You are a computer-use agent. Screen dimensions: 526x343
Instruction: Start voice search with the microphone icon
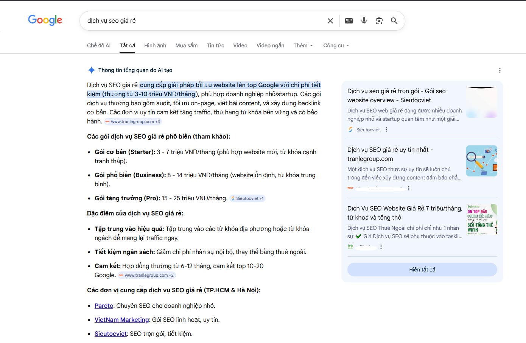coord(364,21)
